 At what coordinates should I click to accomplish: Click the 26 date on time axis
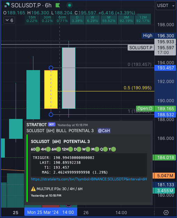tap(86, 212)
